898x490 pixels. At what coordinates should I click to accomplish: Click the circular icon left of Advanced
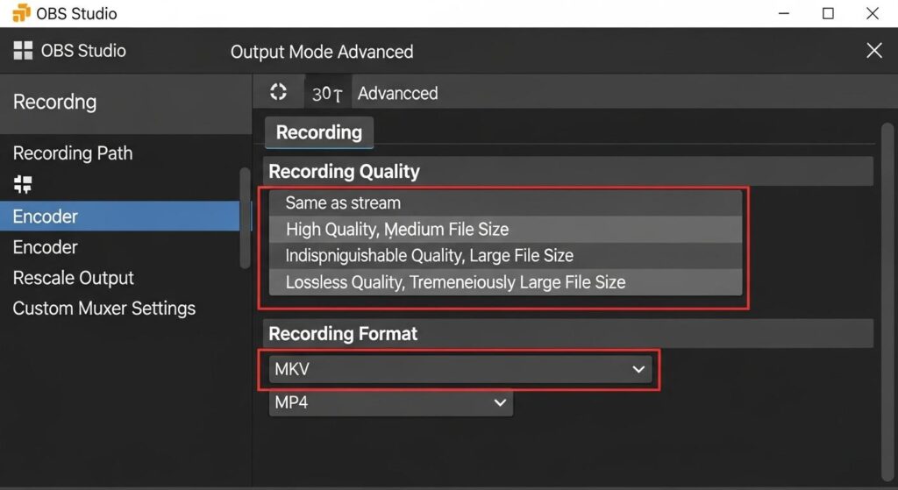(x=278, y=92)
